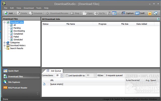Switch to the Job Queue tab
The image size is (161, 101).
point(54,71)
